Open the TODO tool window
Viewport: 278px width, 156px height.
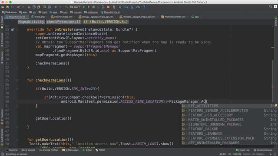[100, 150]
